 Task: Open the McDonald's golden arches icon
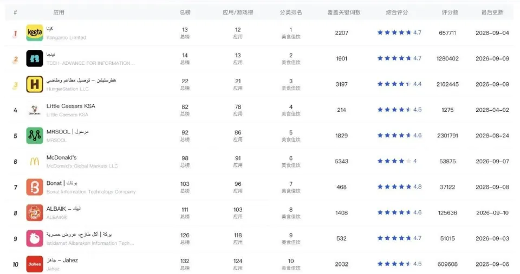pos(35,161)
